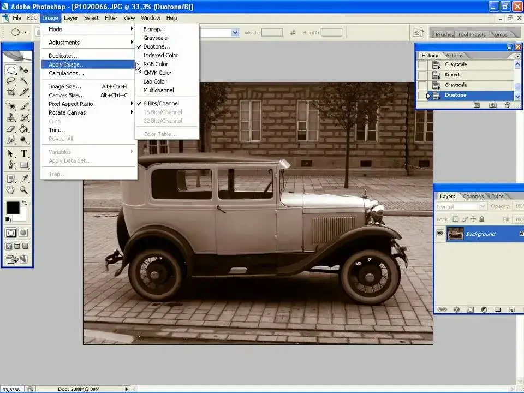Delete current history state with trash icon
Image resolution: width=524 pixels, height=393 pixels.
click(x=507, y=104)
